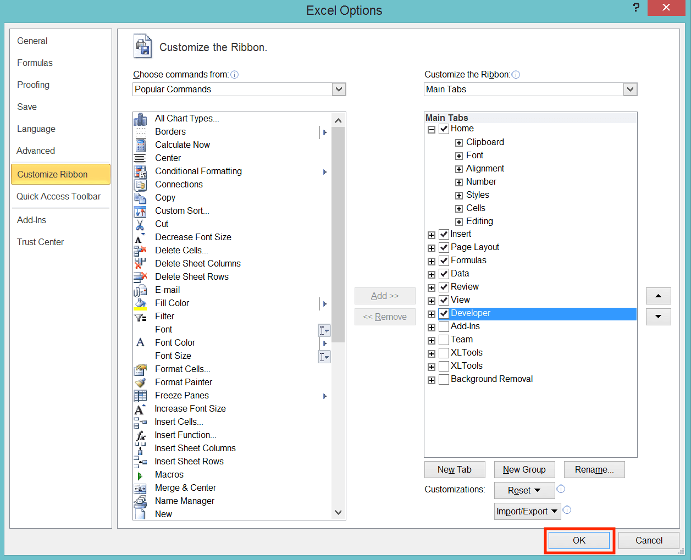Enable the Add-Ins tab checkbox in Main Tabs

(x=444, y=326)
